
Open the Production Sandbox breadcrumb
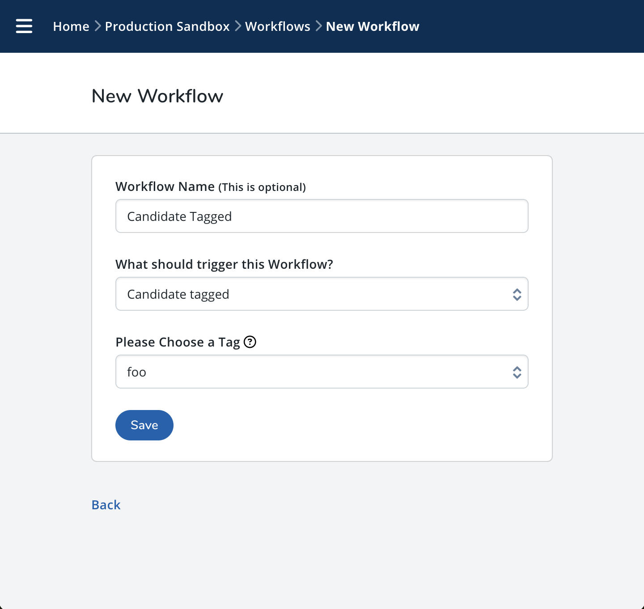coord(167,26)
